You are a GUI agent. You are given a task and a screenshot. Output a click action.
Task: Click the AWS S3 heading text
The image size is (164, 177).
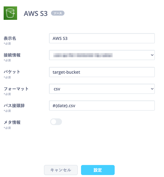pos(36,13)
